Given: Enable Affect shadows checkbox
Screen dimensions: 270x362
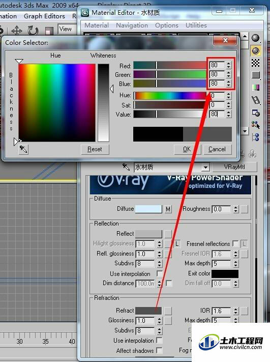Looking at the screenshot, I should tap(159, 350).
